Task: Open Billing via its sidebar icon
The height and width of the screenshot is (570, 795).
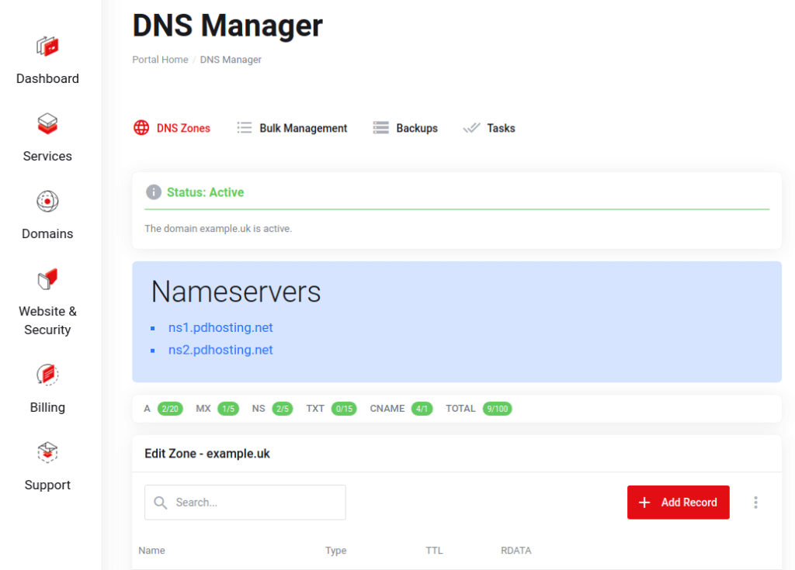Action: [x=47, y=375]
